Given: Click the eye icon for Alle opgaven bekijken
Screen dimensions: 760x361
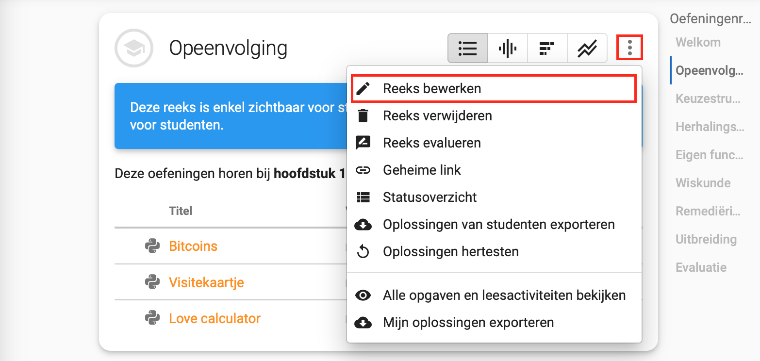Looking at the screenshot, I should pos(363,295).
